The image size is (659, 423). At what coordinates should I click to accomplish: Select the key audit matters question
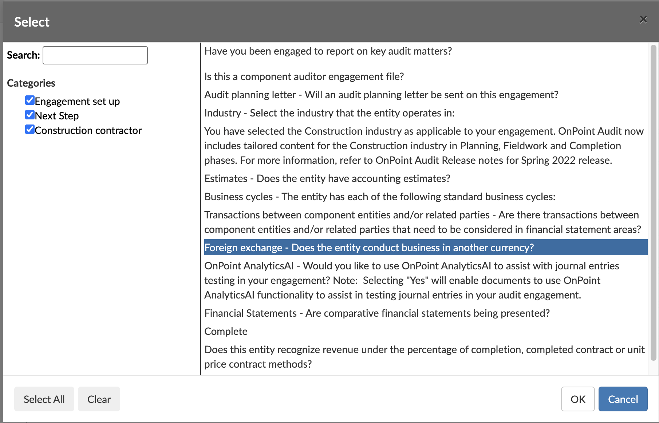click(426, 51)
